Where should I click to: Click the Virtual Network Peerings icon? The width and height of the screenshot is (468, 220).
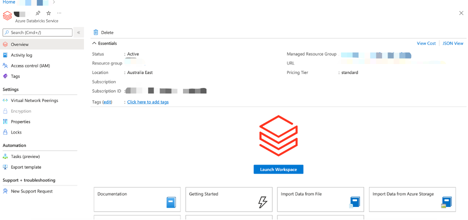point(5,100)
